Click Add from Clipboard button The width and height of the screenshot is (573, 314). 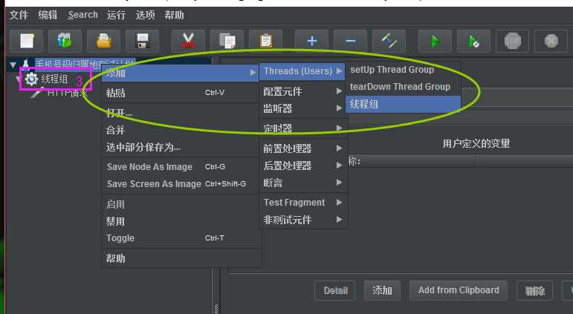tap(459, 290)
